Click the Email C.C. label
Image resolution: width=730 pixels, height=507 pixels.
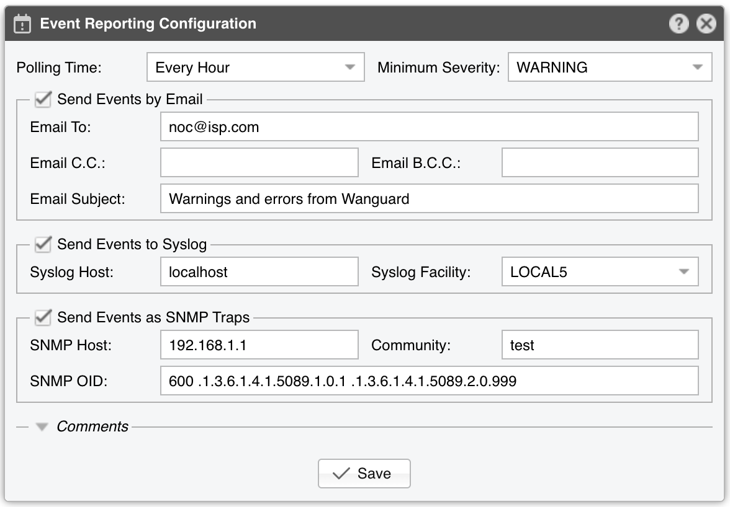coord(68,163)
